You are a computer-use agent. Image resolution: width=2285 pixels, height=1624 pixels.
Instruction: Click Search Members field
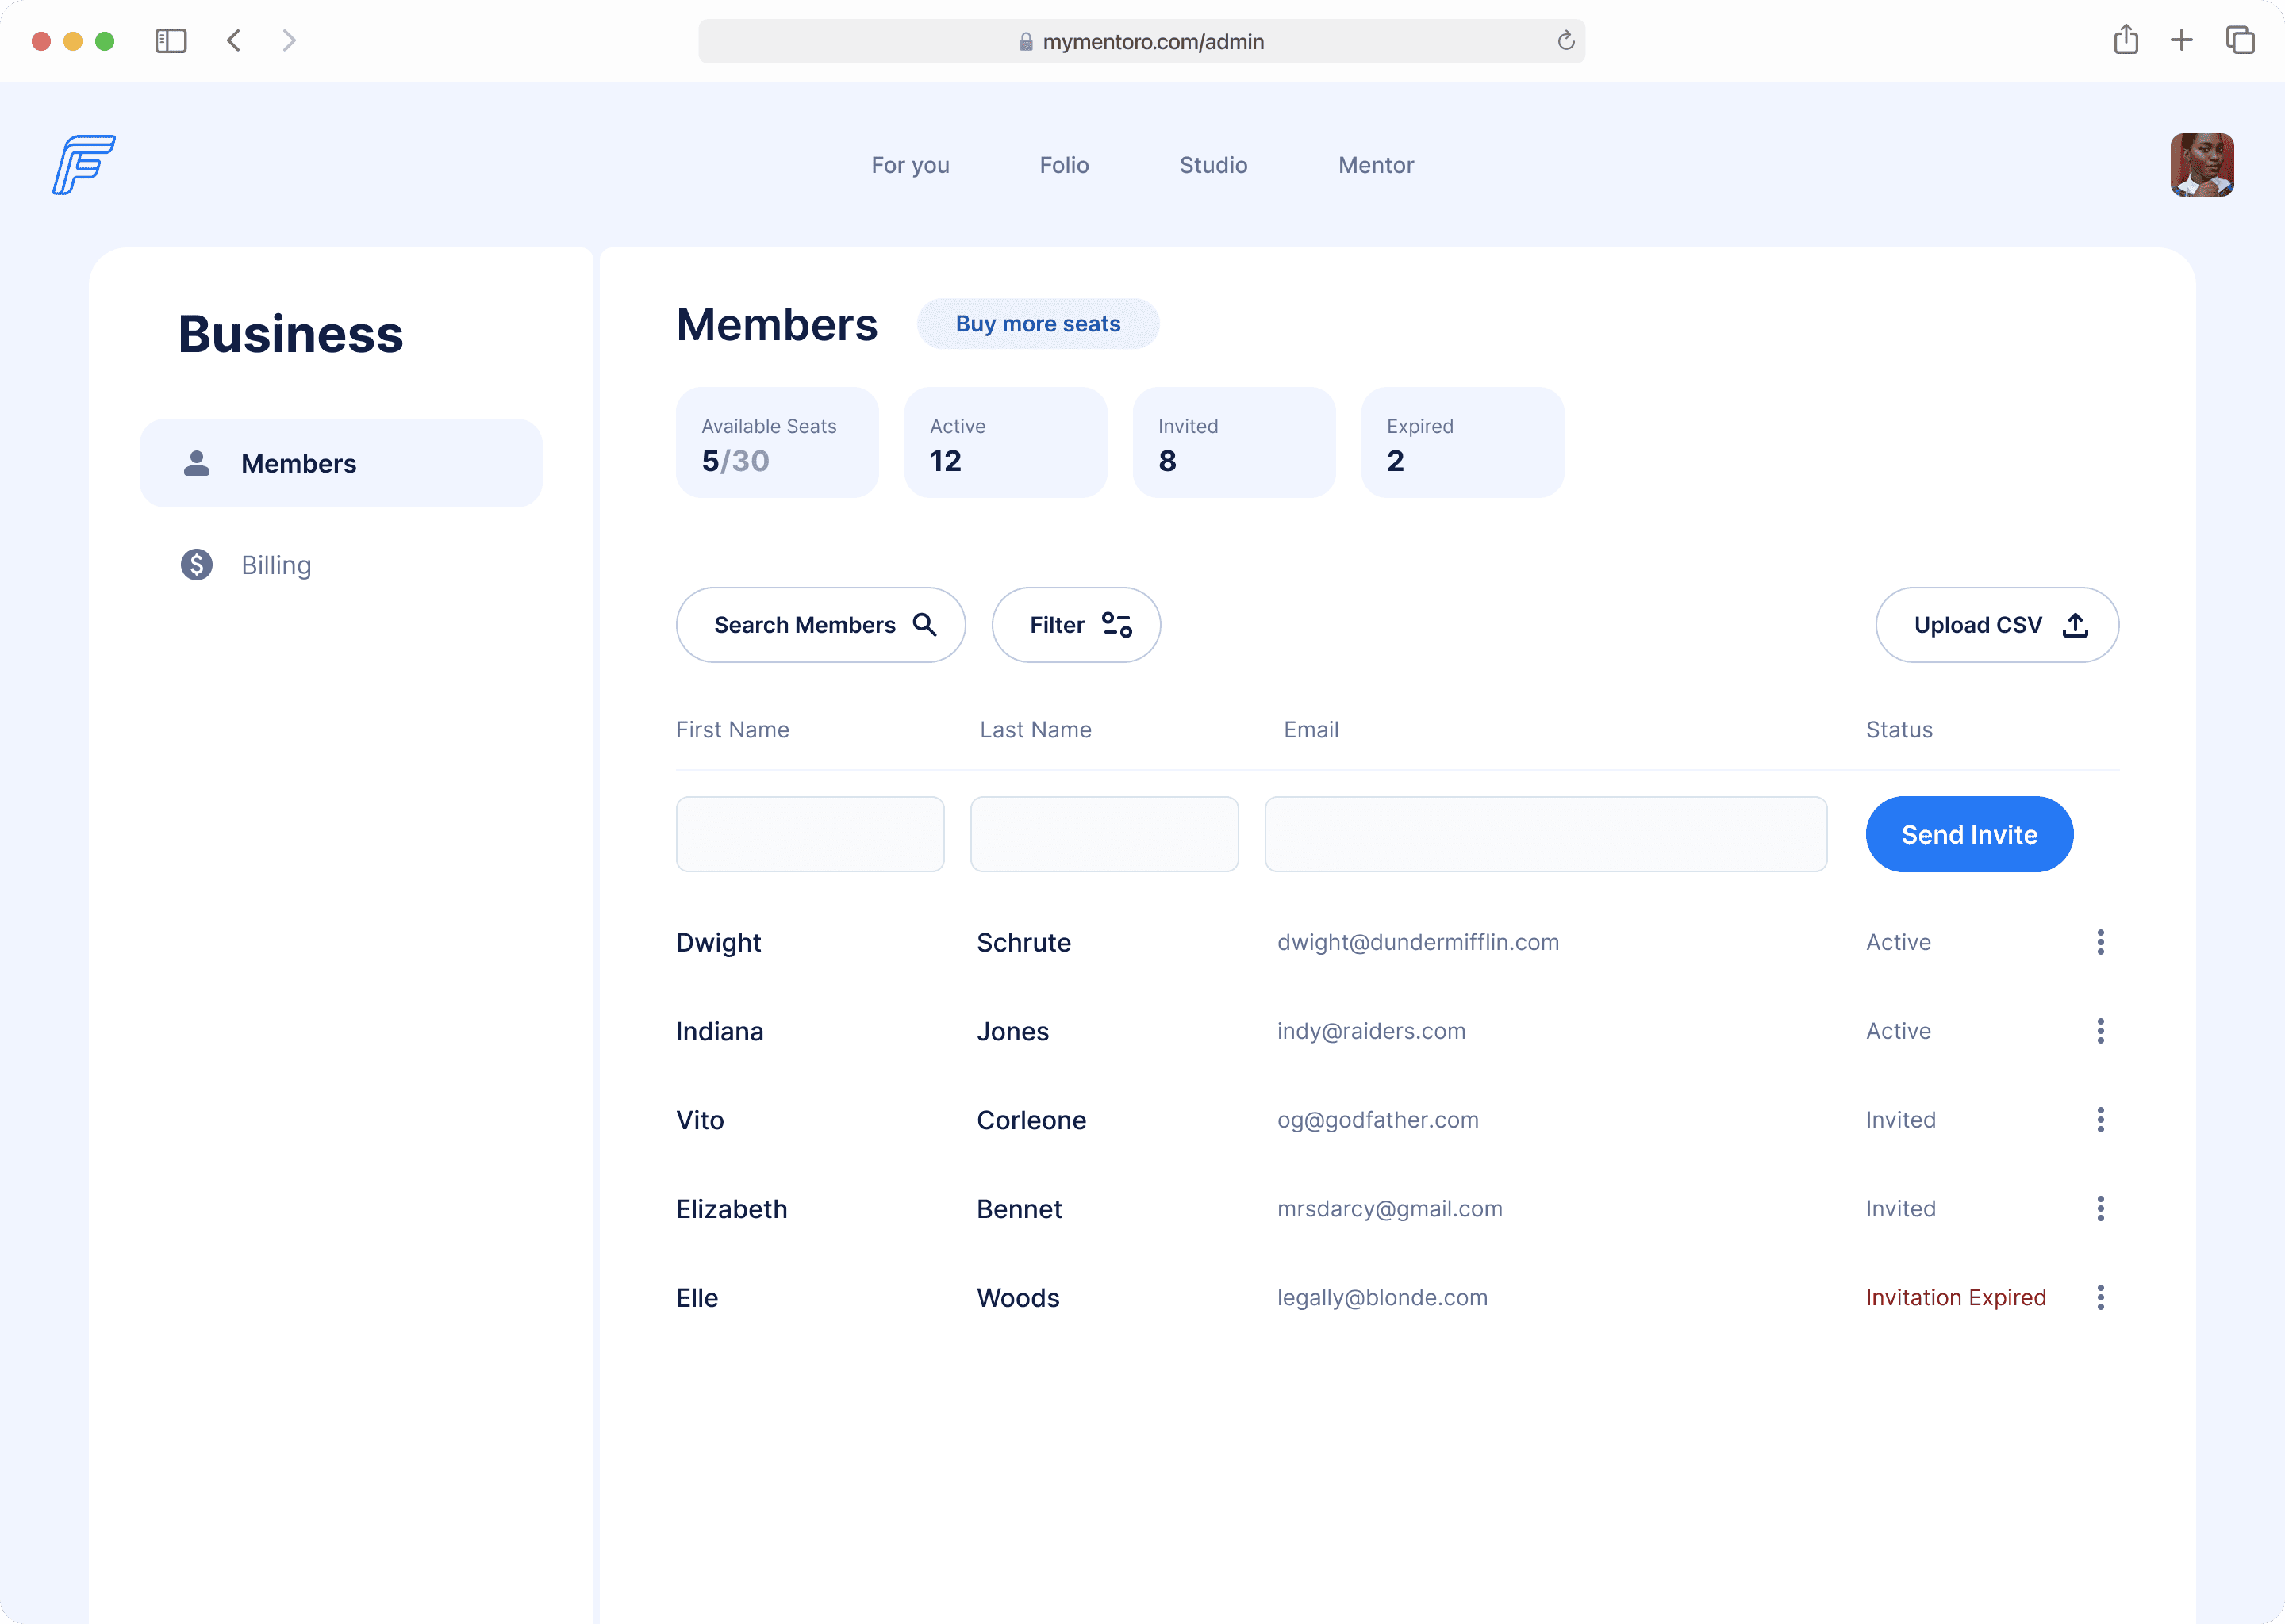(x=820, y=625)
